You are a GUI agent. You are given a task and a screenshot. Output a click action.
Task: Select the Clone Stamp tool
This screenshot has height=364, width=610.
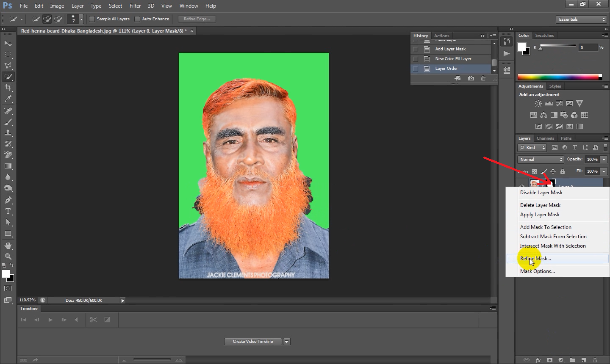[8, 133]
